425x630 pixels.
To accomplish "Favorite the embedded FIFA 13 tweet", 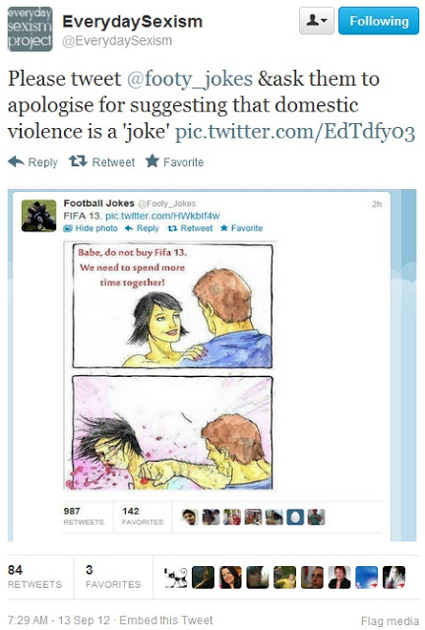I will point(241,228).
